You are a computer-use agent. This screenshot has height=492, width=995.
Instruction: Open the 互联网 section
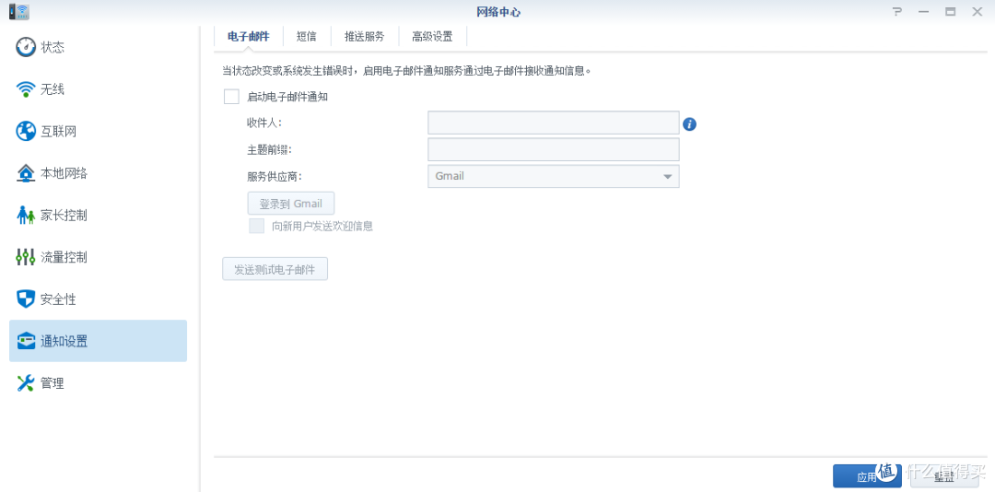click(x=99, y=132)
